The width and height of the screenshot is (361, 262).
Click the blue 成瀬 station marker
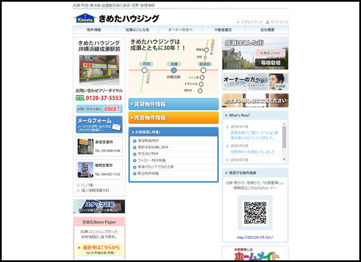click(x=174, y=70)
